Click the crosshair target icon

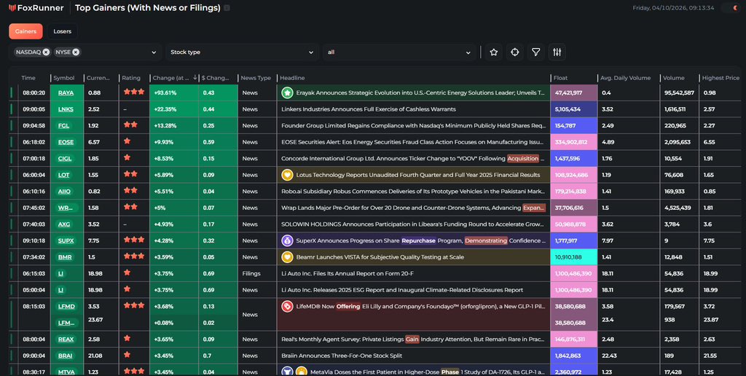(515, 52)
